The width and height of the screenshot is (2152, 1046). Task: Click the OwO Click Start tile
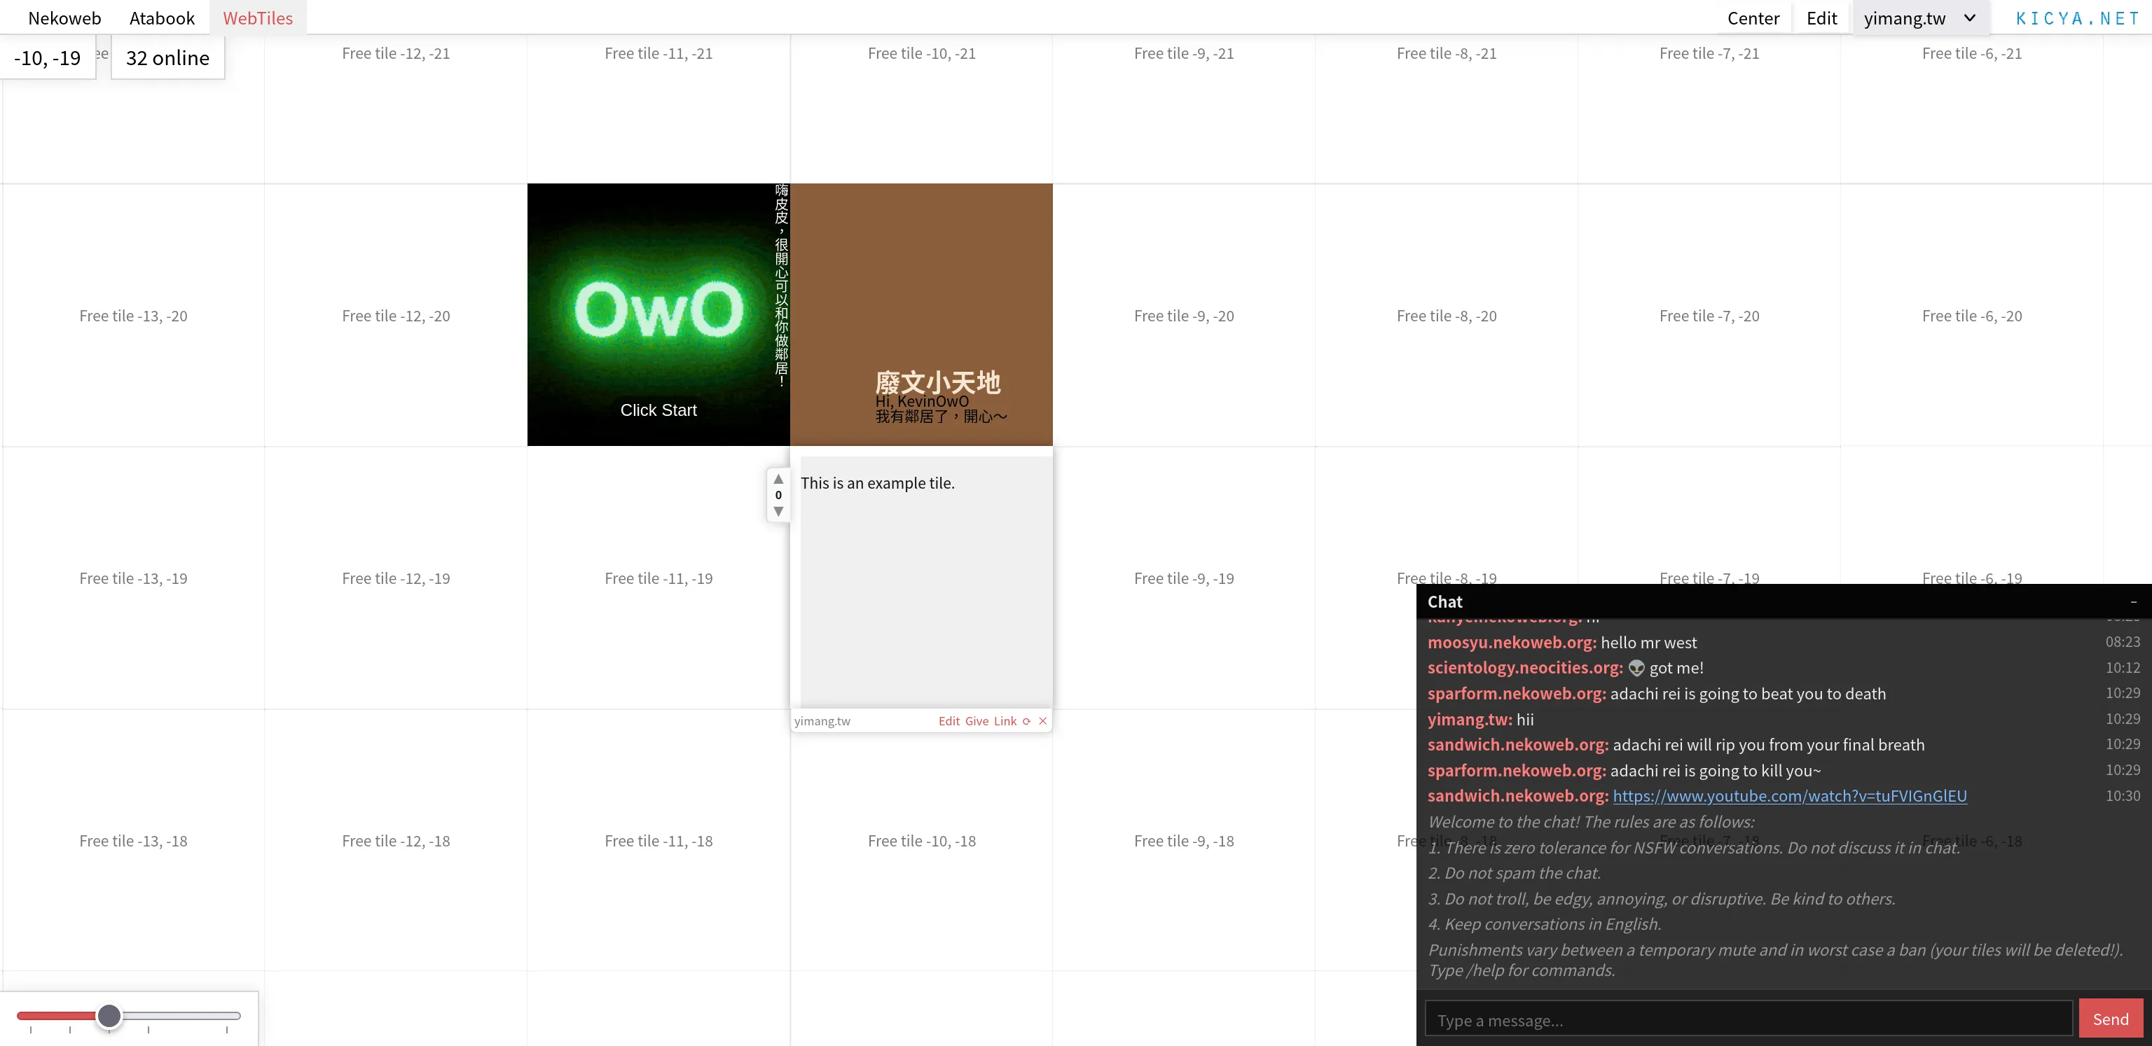click(658, 316)
